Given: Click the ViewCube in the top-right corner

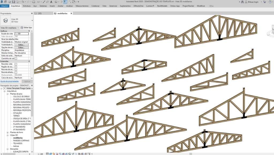Looking at the screenshot, I should (270, 33).
